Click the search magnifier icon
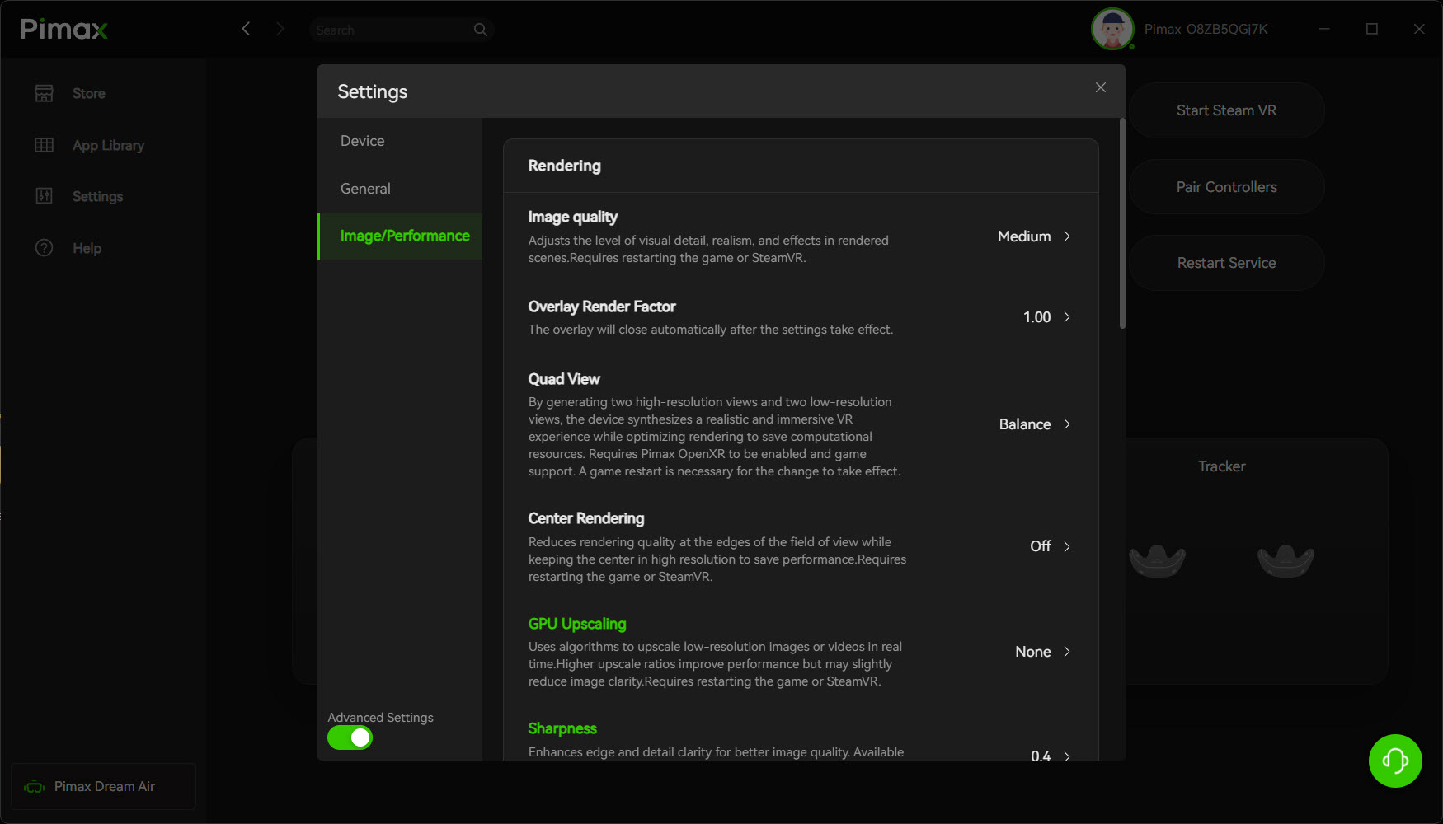The width and height of the screenshot is (1443, 824). 481,30
